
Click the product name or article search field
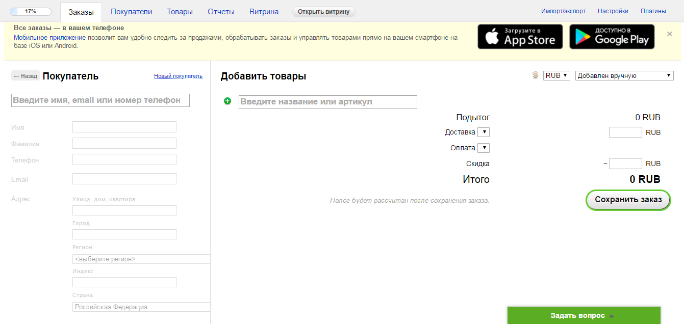coord(327,102)
